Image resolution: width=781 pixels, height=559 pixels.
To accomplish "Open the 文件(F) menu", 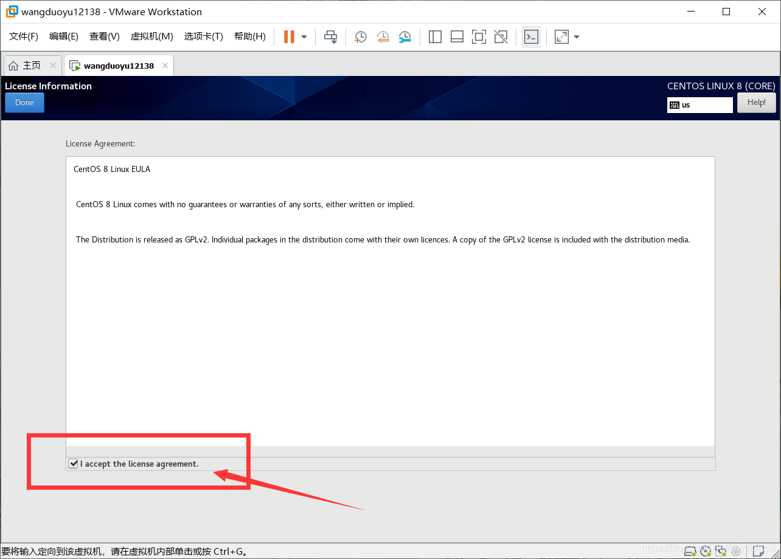I will [24, 36].
